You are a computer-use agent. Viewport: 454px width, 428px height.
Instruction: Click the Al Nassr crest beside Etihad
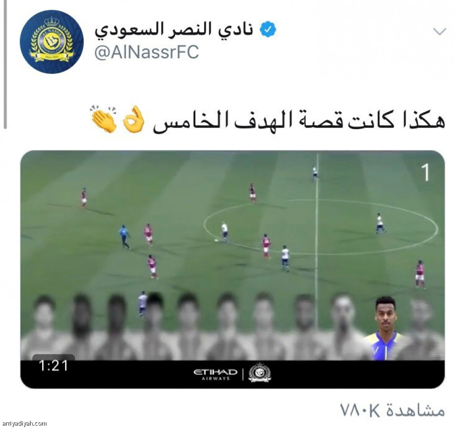tap(259, 373)
